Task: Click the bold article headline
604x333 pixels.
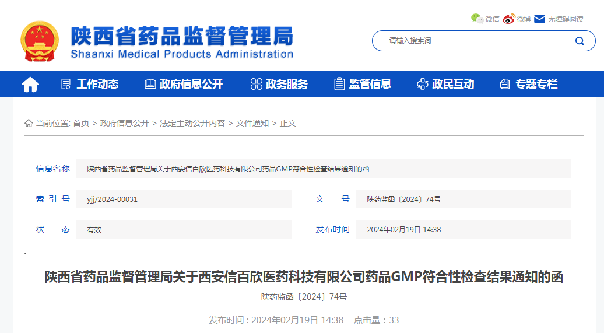Action: [x=304, y=277]
